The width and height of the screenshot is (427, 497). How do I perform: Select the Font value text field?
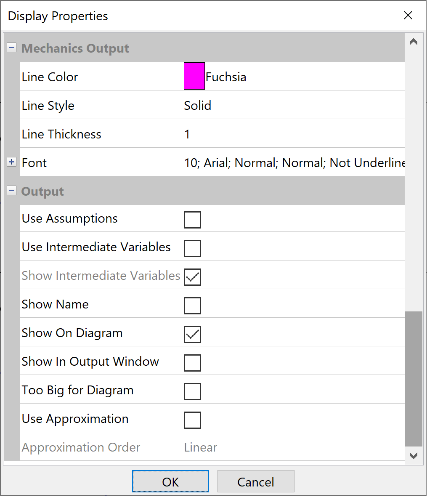(294, 162)
